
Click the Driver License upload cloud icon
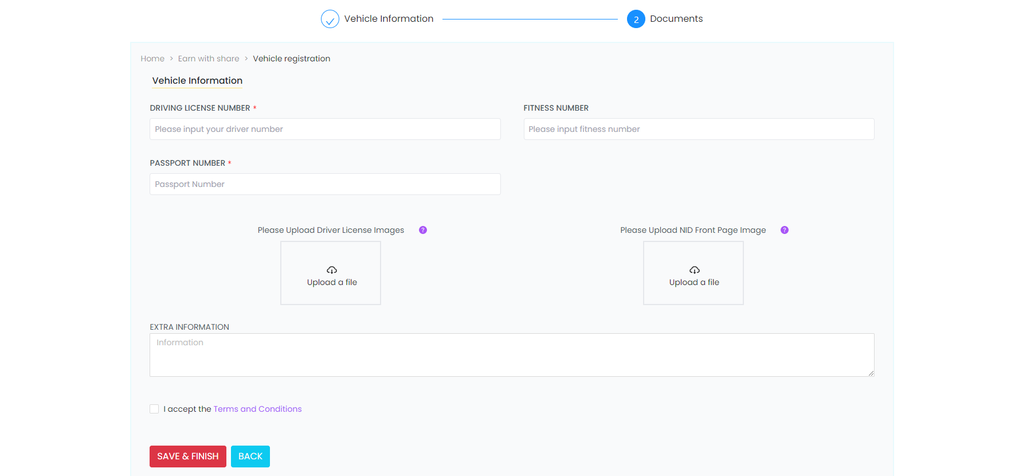tap(332, 270)
